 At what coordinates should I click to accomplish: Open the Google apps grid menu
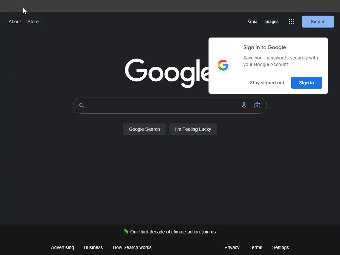point(292,22)
